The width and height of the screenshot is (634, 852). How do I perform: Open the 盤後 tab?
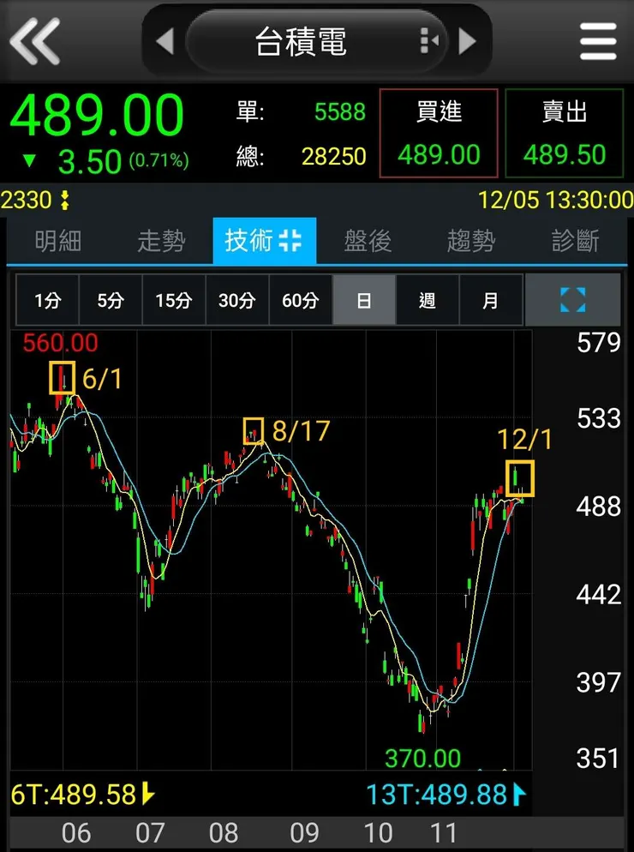368,241
